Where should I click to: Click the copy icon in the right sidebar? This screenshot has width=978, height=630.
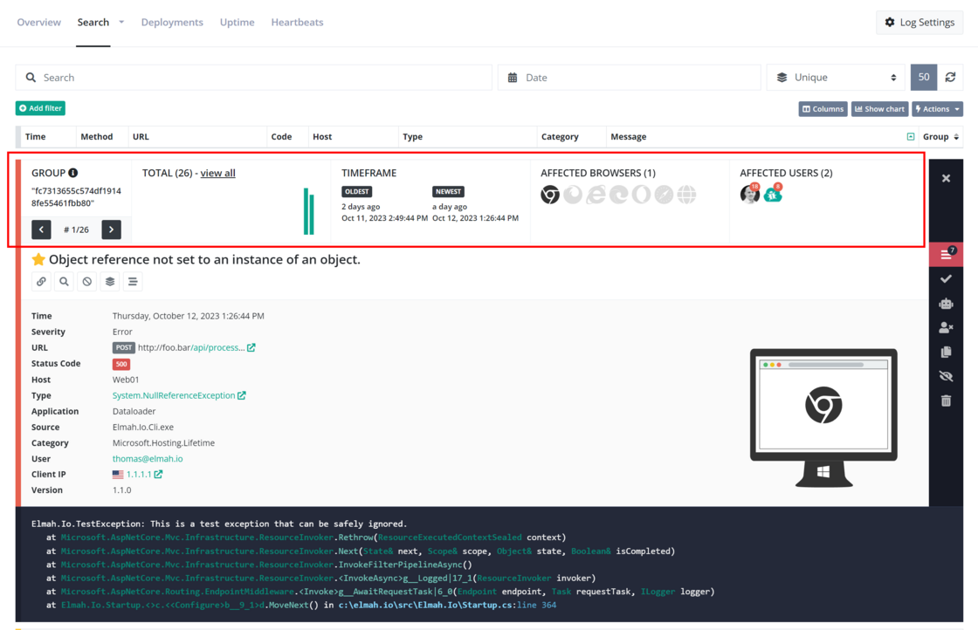947,352
